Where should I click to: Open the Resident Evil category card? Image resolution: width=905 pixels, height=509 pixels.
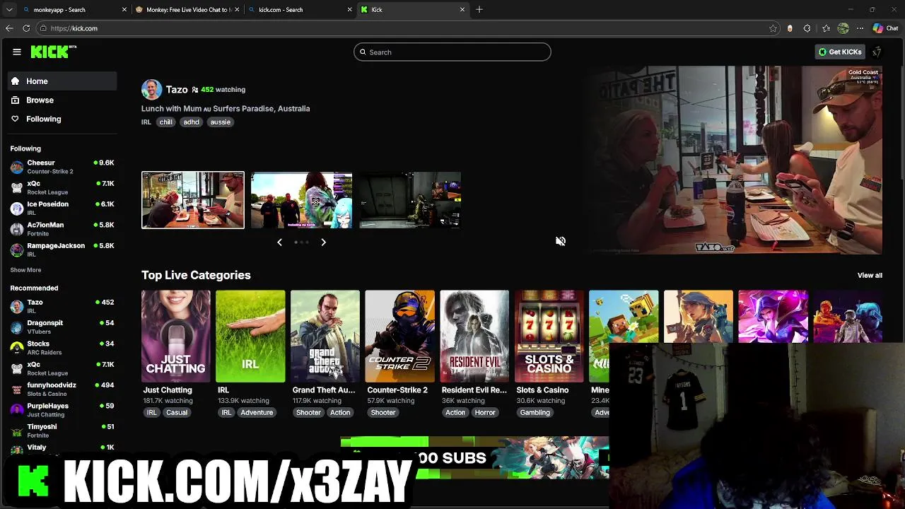tap(474, 337)
